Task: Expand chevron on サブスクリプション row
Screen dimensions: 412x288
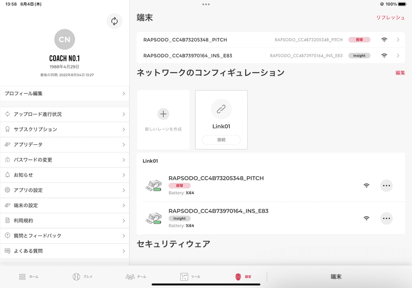Action: click(x=124, y=129)
